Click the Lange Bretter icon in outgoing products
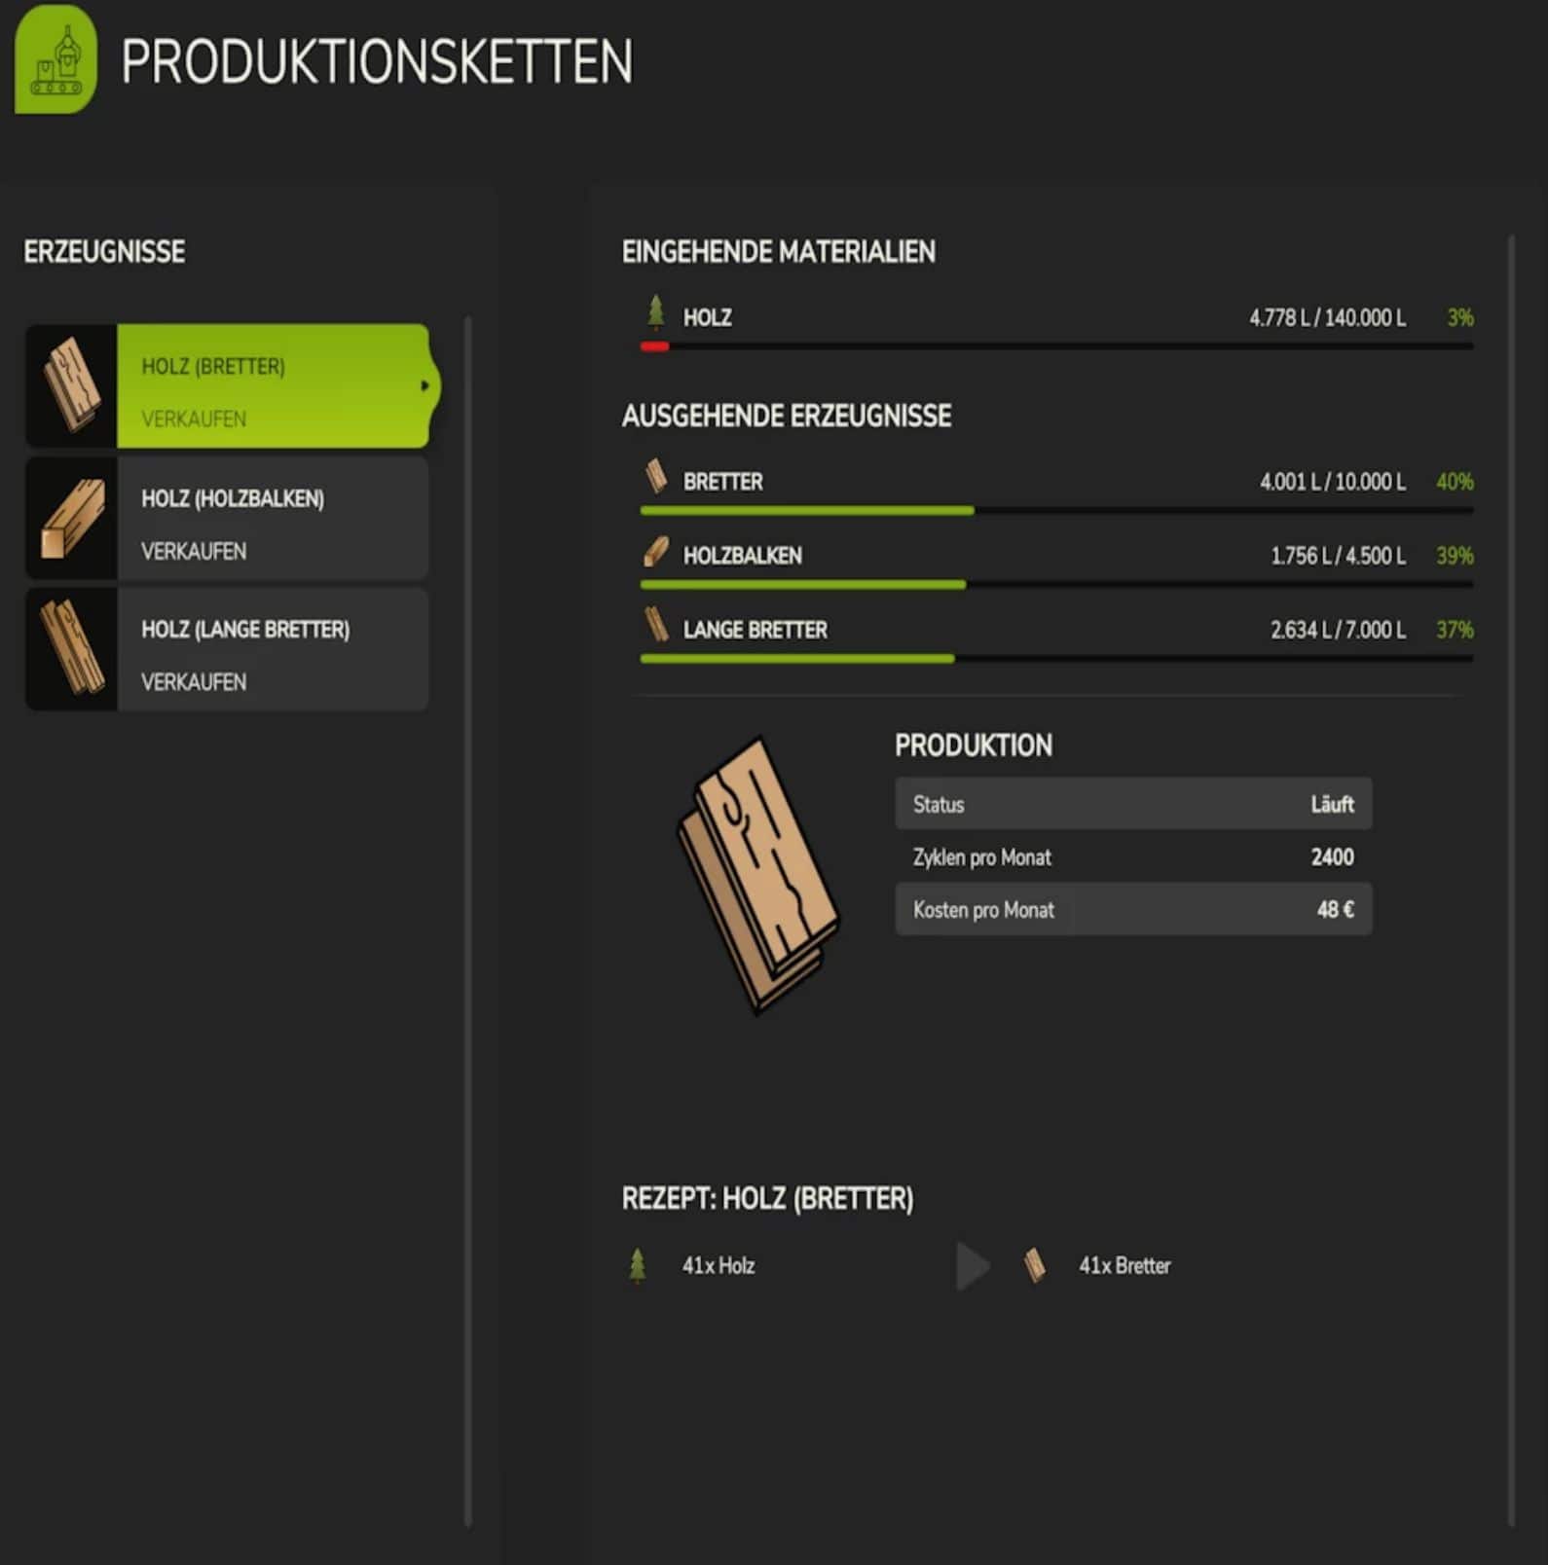Viewport: 1548px width, 1565px height. [x=656, y=626]
